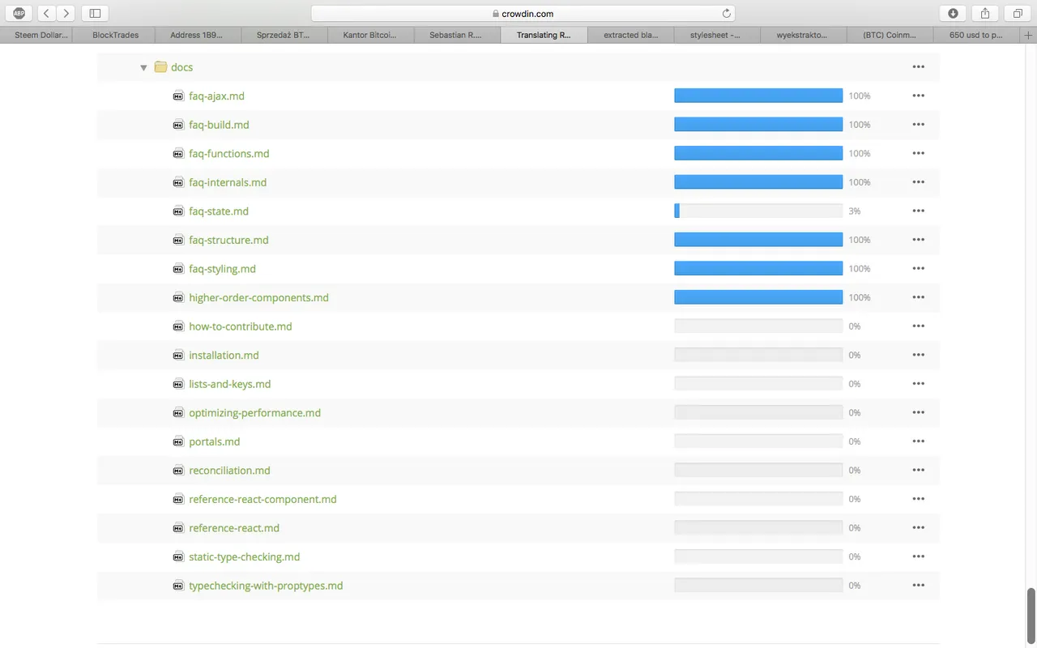Open options menu for higher-order-components.md row
This screenshot has height=648, width=1037.
click(918, 297)
